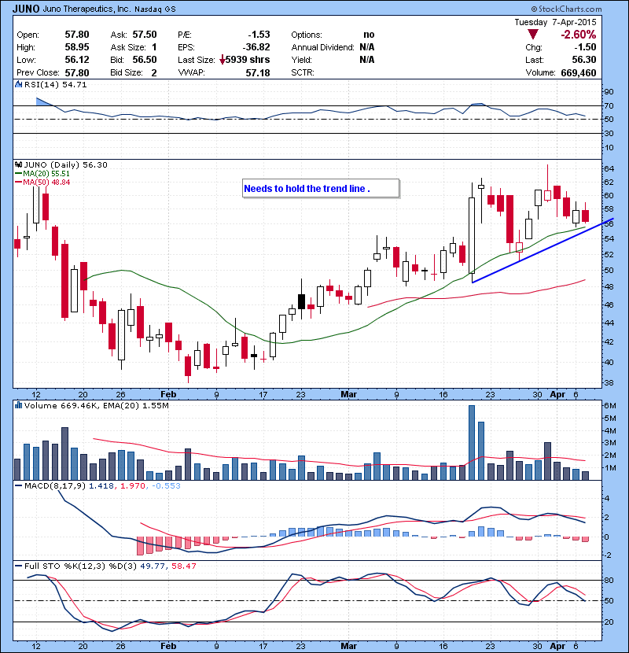Click the 6M volume axis label
The image size is (629, 653).
(x=610, y=406)
